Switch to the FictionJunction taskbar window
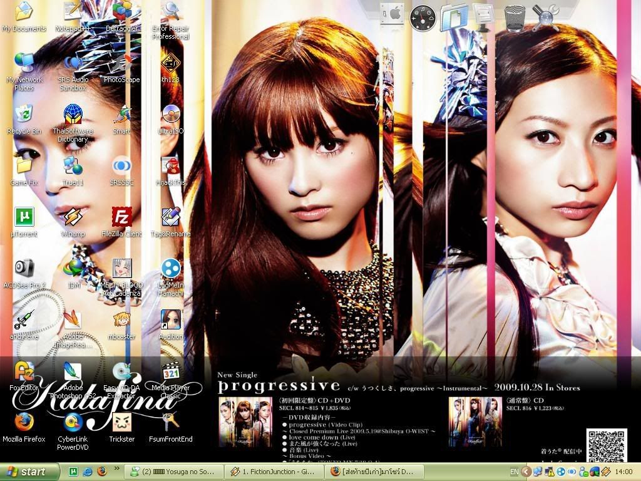 (274, 472)
